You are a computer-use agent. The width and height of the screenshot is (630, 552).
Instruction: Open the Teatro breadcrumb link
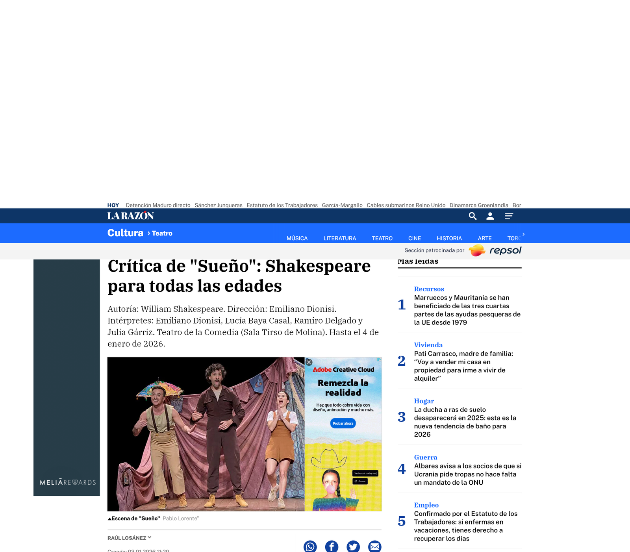coord(162,233)
